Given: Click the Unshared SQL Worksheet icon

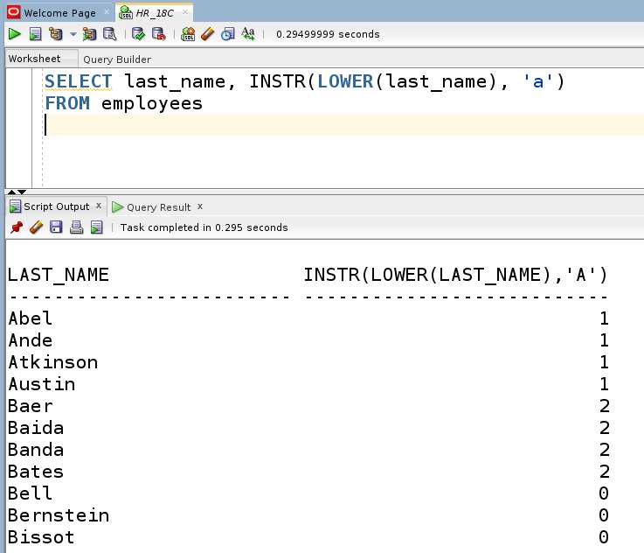Looking at the screenshot, I should [188, 34].
